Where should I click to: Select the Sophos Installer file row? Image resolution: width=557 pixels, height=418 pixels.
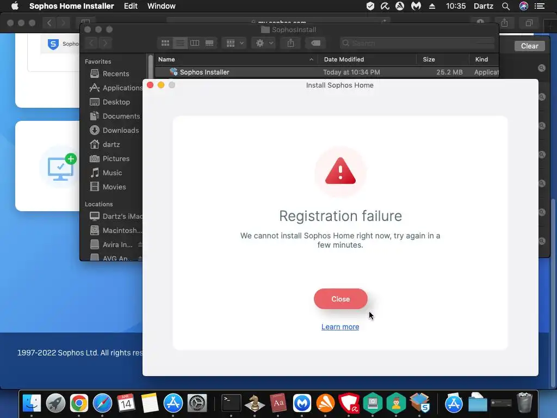[327, 72]
